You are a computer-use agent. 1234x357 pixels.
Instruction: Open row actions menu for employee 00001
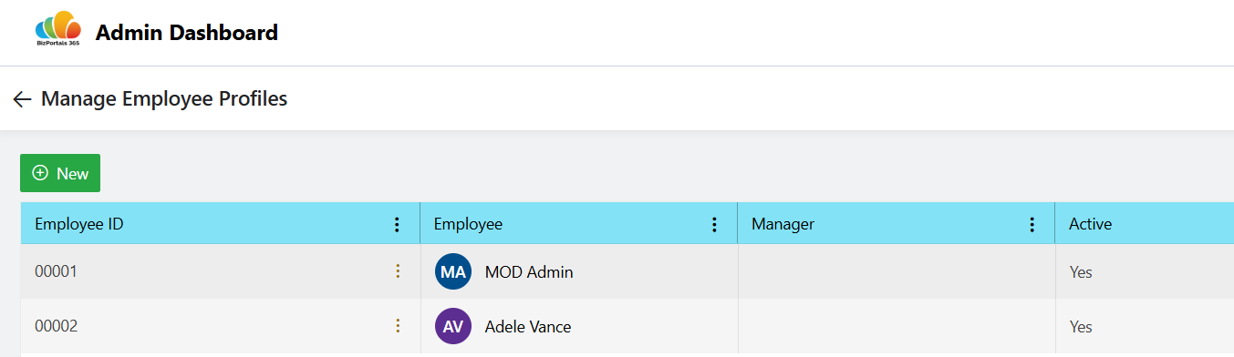397,271
